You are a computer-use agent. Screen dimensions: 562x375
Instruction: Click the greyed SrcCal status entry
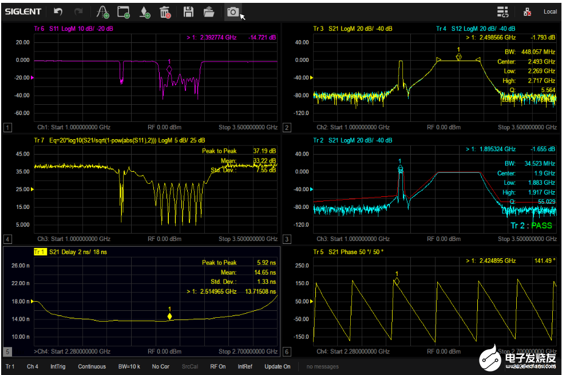190,366
